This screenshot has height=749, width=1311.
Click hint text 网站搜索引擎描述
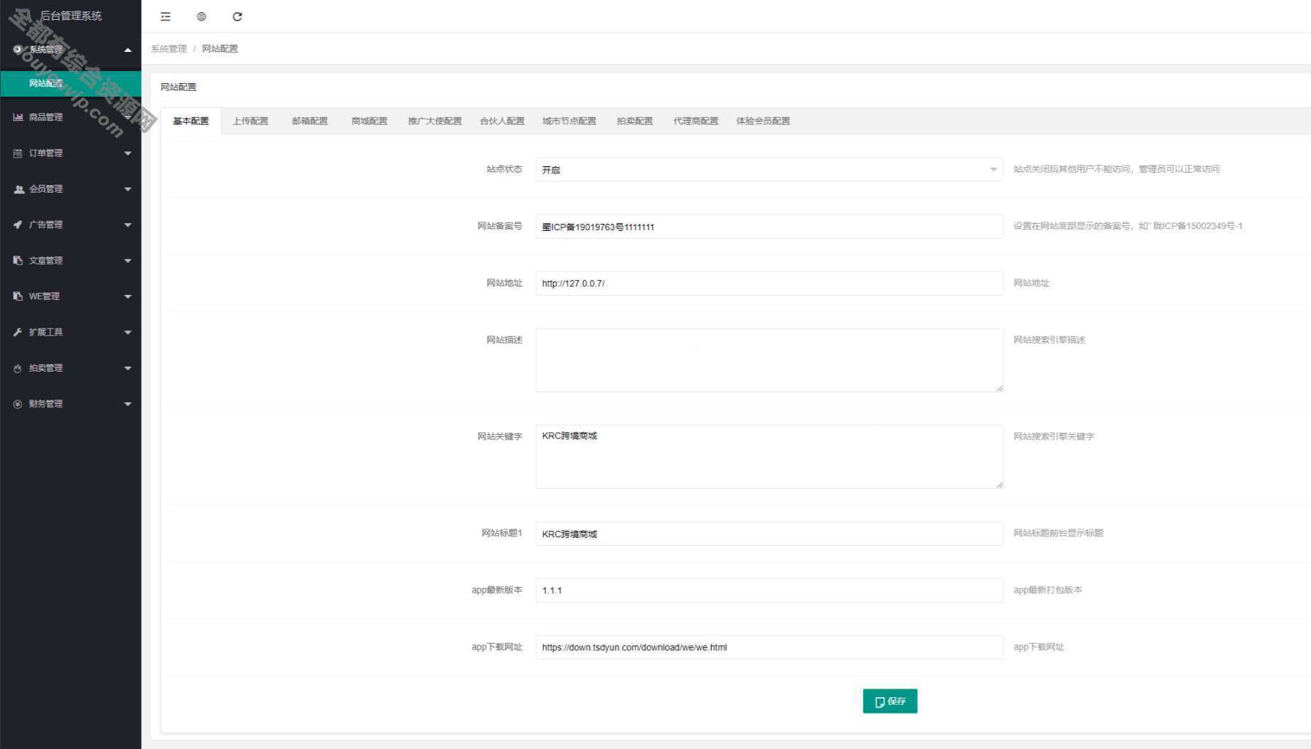coord(1049,340)
